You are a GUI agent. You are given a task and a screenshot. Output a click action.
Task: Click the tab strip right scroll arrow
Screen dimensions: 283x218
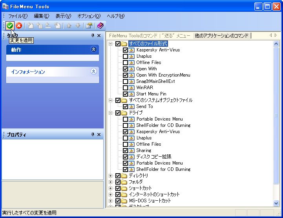(x=276, y=35)
